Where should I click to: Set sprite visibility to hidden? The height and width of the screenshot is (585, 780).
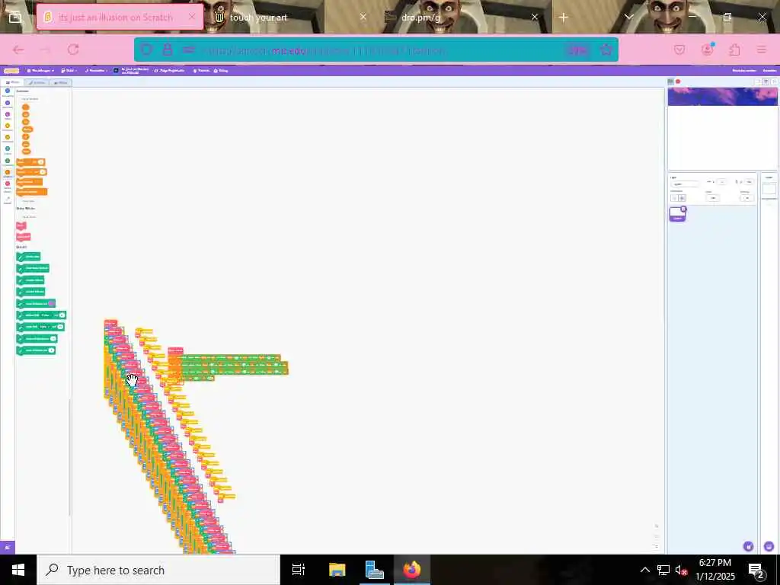[682, 198]
